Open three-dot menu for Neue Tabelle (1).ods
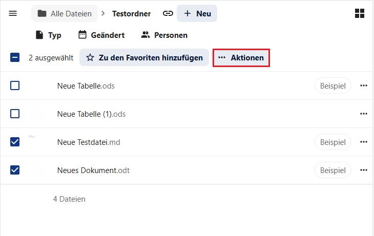The image size is (374, 236). click(x=364, y=114)
